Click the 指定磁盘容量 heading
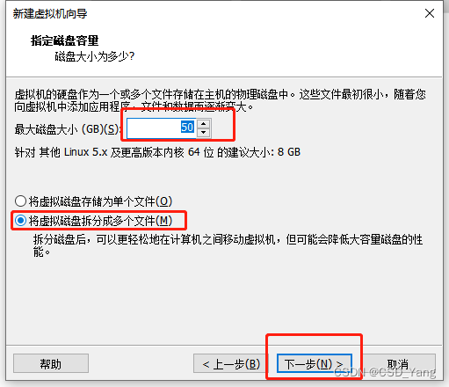 coord(65,40)
